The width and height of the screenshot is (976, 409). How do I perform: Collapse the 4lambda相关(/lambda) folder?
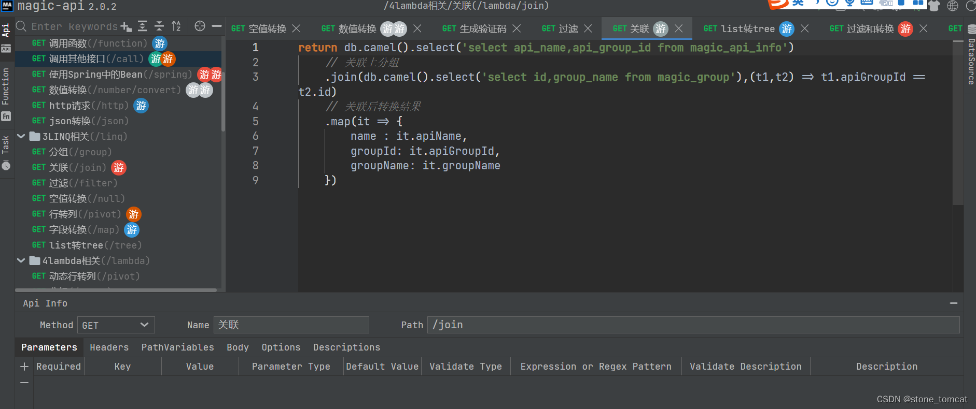(21, 261)
